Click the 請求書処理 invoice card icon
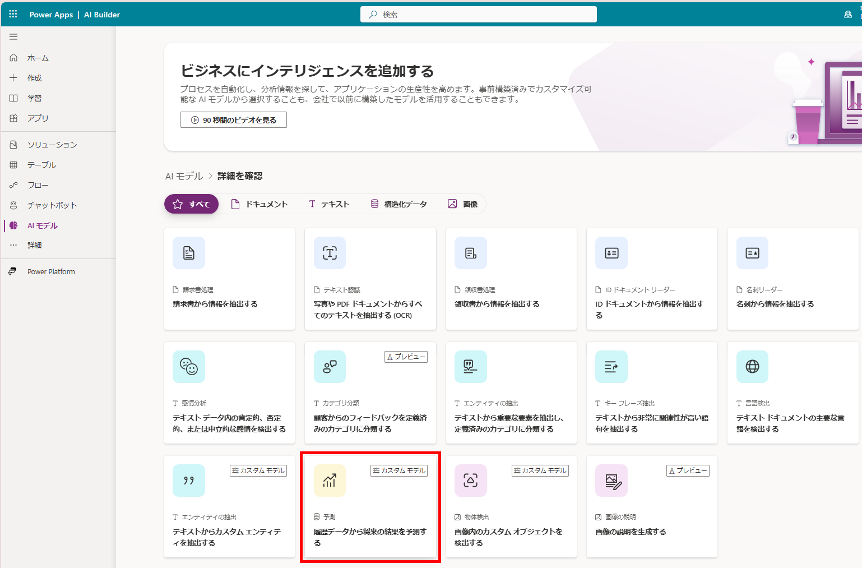This screenshot has width=862, height=568. click(x=189, y=253)
